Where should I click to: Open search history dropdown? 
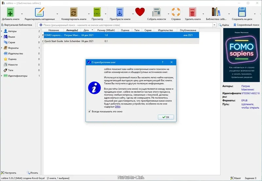tap(215, 25)
